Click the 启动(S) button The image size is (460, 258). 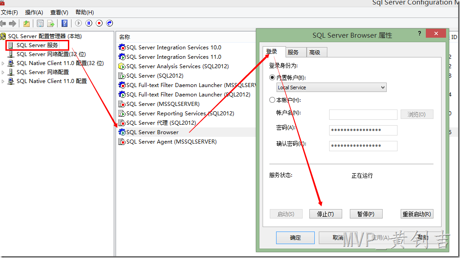(286, 214)
